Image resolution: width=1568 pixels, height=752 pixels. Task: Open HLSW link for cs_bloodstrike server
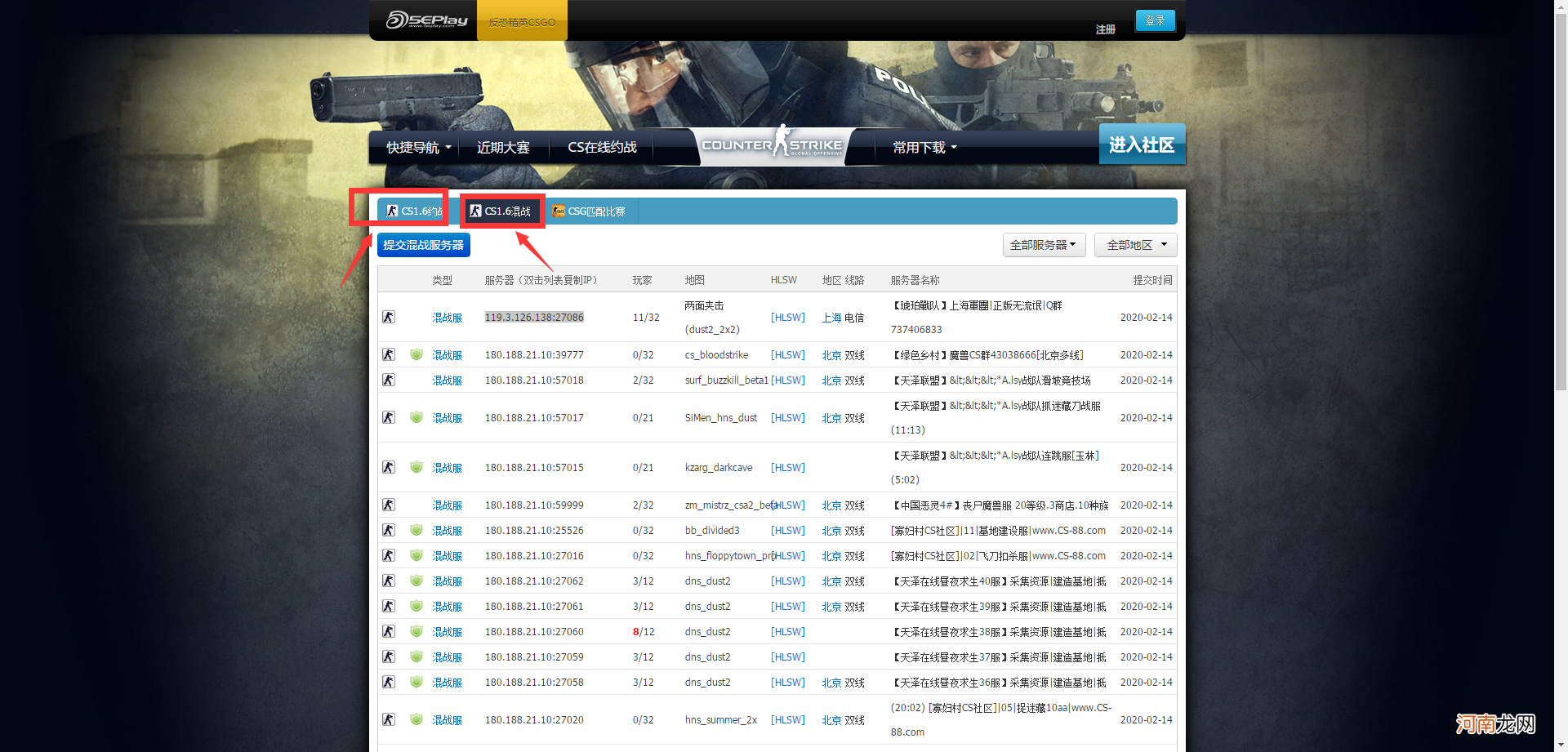788,354
